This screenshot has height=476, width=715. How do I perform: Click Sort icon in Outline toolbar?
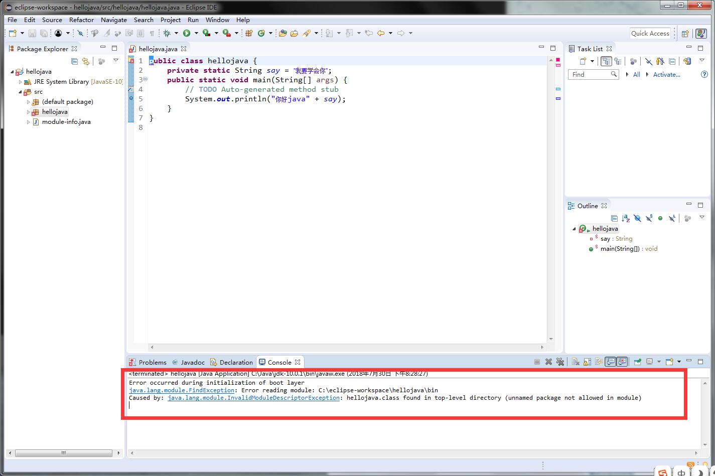pos(626,218)
